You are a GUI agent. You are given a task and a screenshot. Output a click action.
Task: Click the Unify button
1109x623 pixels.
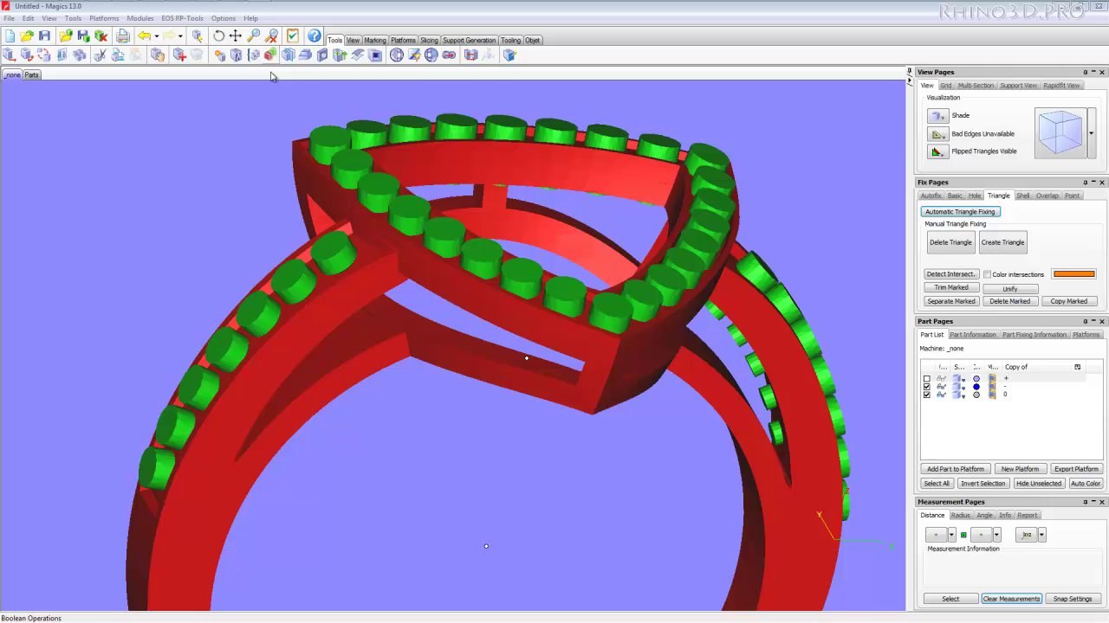click(1010, 288)
